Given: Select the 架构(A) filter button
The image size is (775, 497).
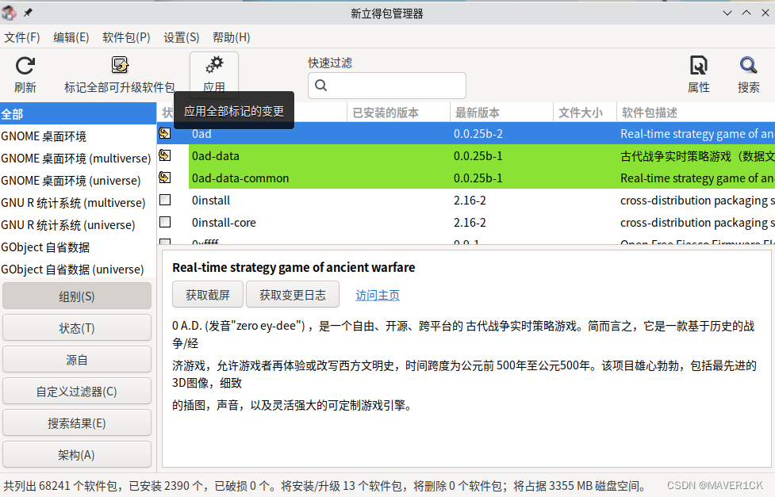Looking at the screenshot, I should click(x=77, y=454).
